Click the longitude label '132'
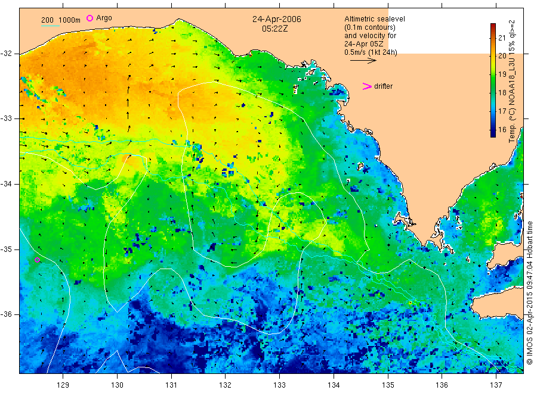Screen dimensions: 537x393 point(226,385)
